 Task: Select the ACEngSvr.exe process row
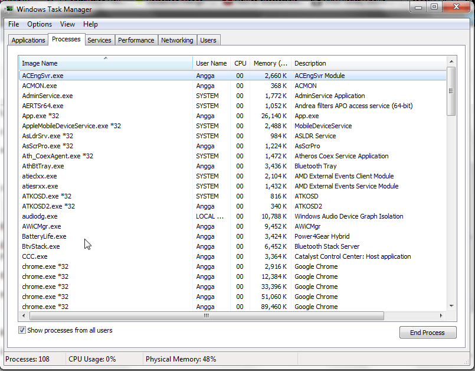(x=232, y=76)
